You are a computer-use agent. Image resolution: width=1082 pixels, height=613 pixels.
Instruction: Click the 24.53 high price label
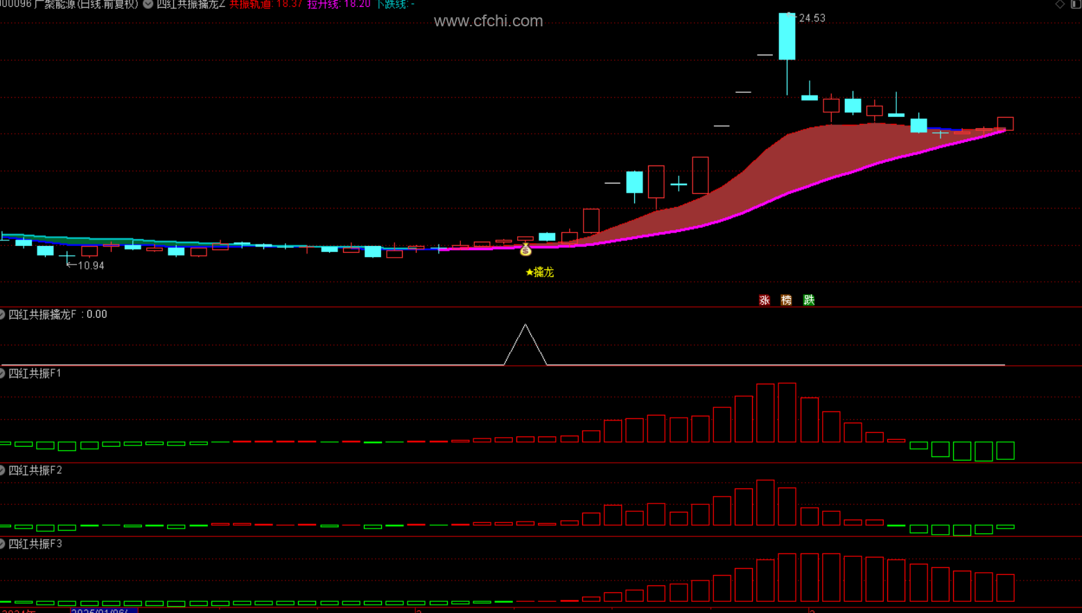[812, 18]
